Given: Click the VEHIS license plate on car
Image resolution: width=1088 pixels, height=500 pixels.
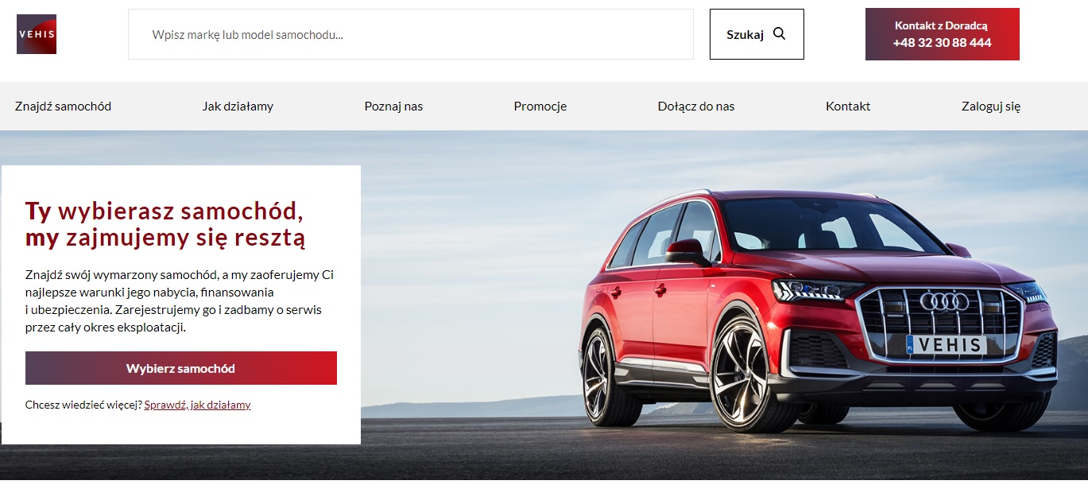Looking at the screenshot, I should click(946, 345).
